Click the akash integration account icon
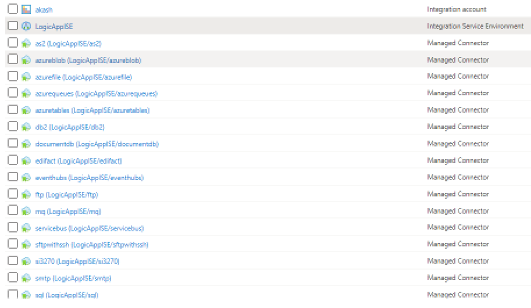 point(26,10)
